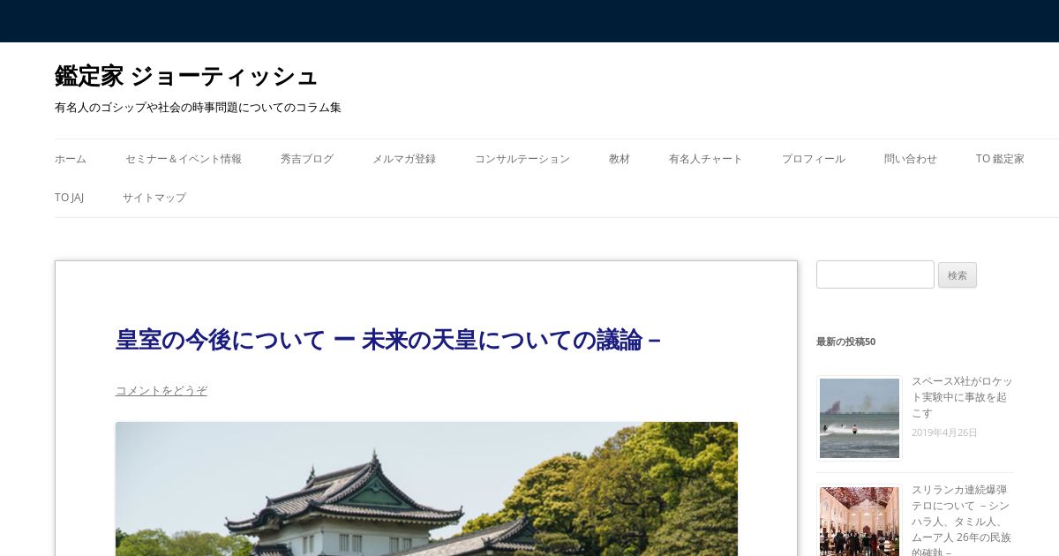1059x556 pixels.
Task: Open the 問い合わせ menu item
Action: (x=911, y=159)
